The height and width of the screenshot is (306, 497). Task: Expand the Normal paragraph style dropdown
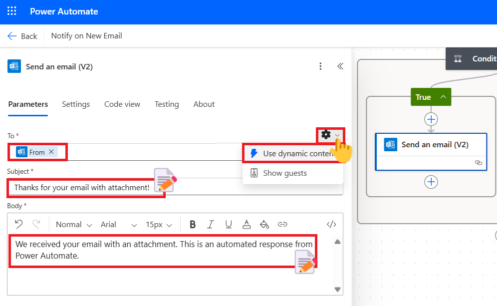74,225
